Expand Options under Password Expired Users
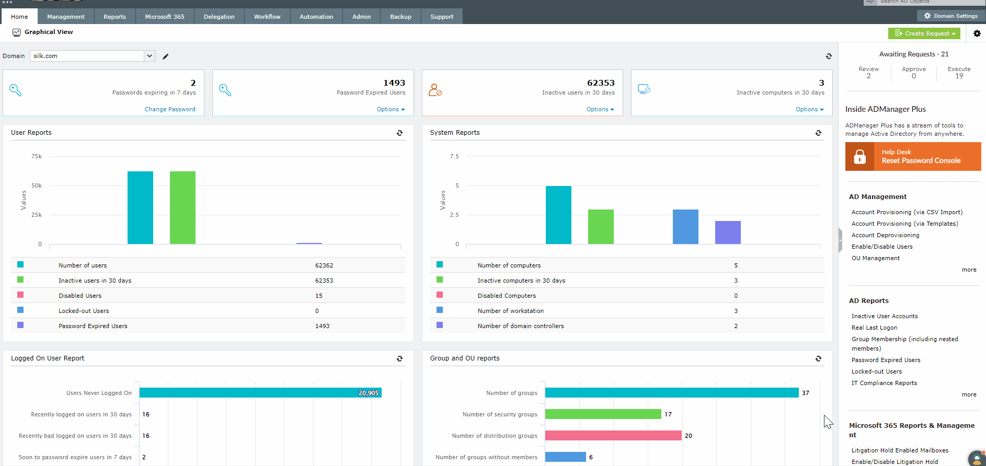This screenshot has height=466, width=986. pyautogui.click(x=391, y=109)
